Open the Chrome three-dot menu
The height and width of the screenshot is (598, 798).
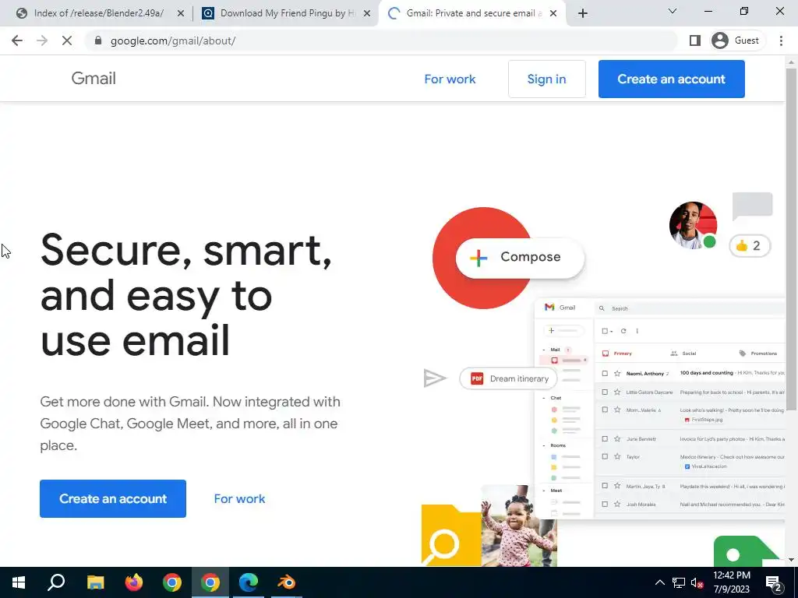(781, 40)
